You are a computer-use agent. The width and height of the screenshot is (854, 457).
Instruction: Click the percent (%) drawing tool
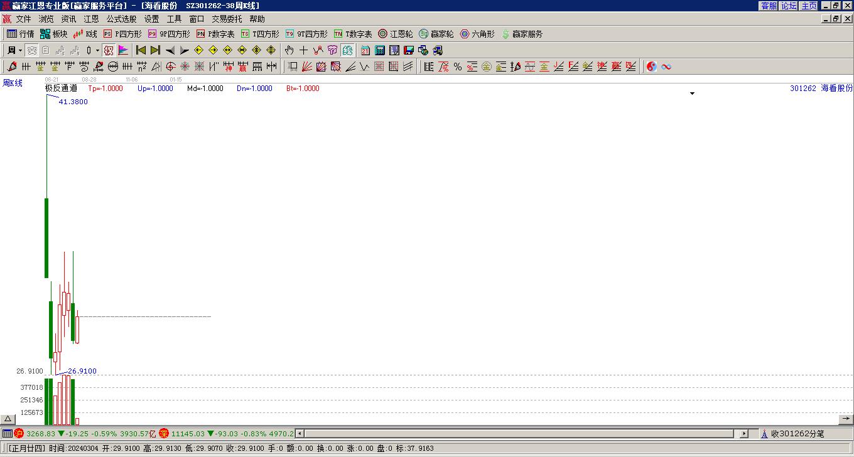pos(458,67)
